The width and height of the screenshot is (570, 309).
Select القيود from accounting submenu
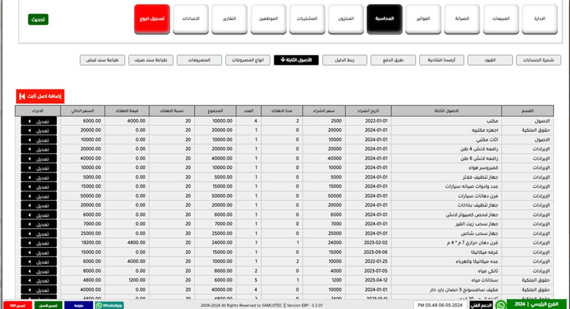(489, 60)
